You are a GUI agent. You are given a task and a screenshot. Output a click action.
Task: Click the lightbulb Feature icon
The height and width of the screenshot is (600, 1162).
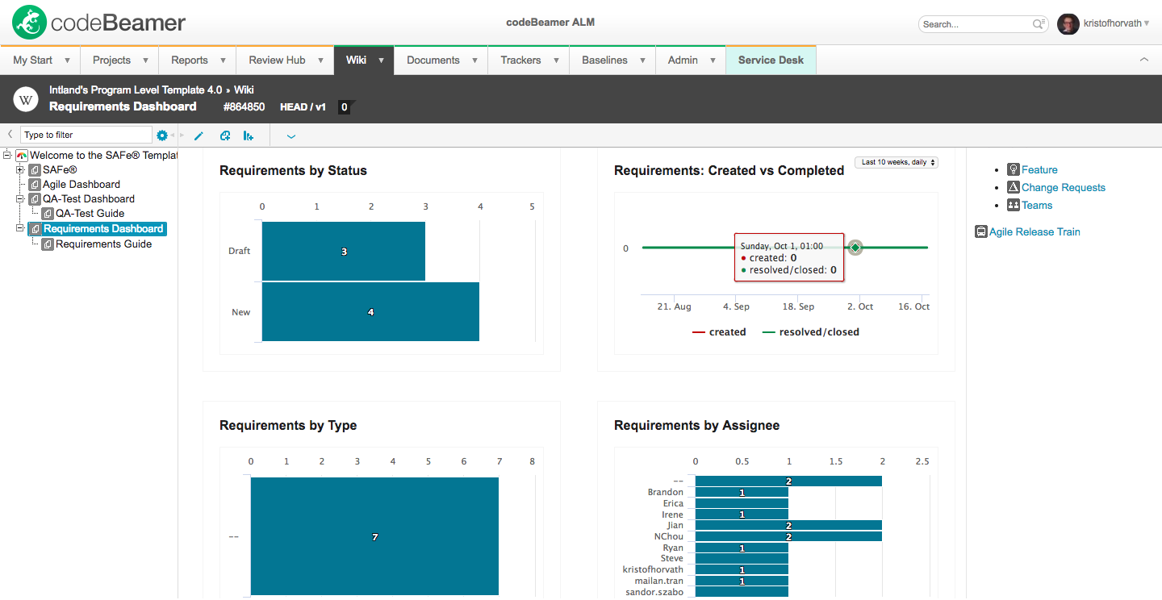(1014, 169)
